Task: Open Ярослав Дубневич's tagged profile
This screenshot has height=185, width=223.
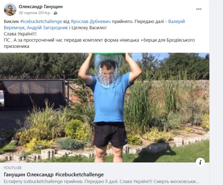Action: (91, 22)
